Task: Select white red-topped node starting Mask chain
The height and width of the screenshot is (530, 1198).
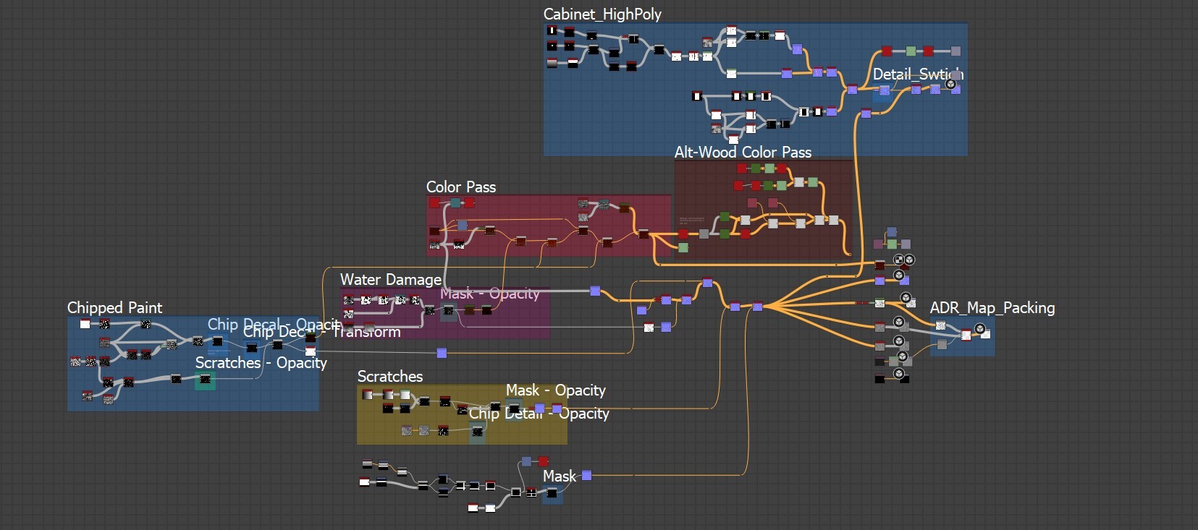Action: [x=364, y=482]
